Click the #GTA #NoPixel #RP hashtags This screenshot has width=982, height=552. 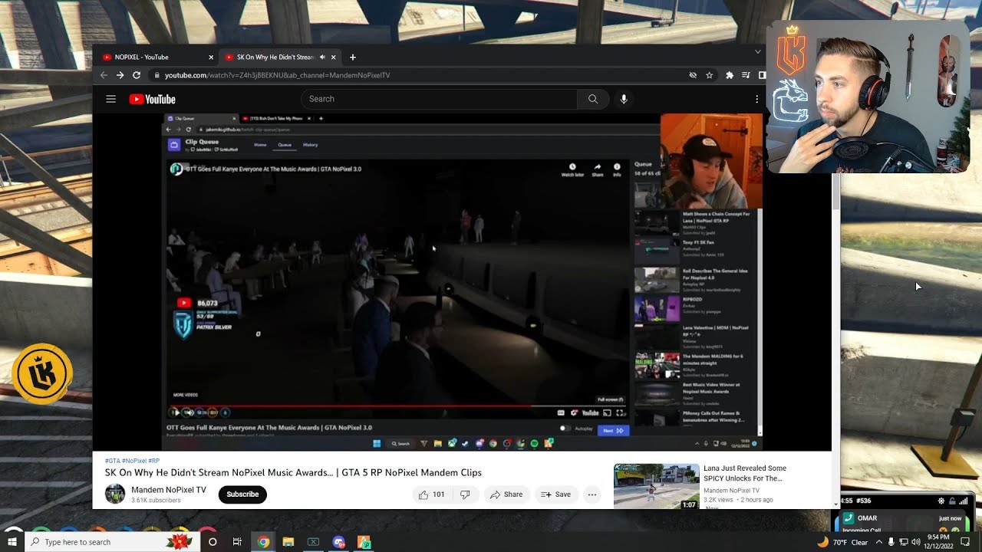pos(133,461)
